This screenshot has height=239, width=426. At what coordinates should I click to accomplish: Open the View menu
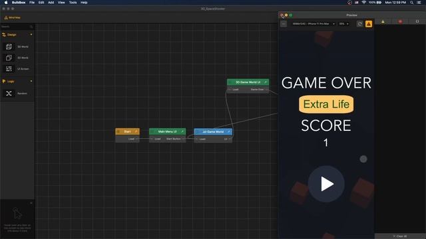[61, 3]
